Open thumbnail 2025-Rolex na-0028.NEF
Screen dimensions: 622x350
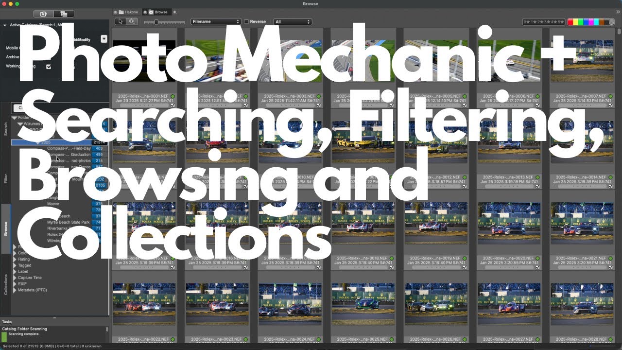click(x=582, y=303)
